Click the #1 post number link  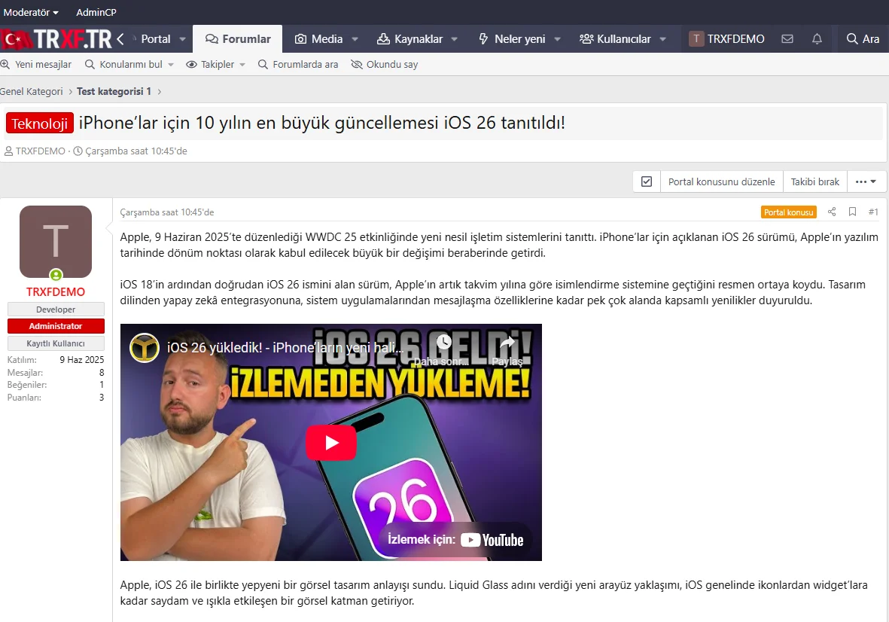(x=873, y=212)
